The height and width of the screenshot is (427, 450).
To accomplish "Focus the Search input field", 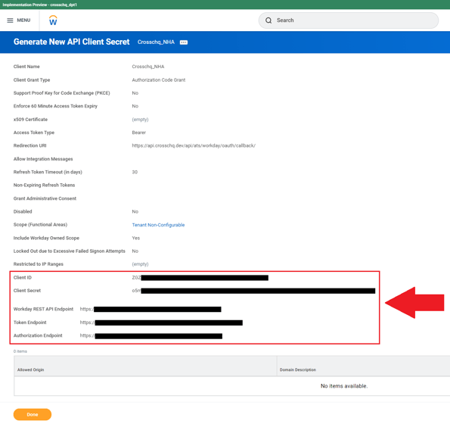I will tap(349, 20).
